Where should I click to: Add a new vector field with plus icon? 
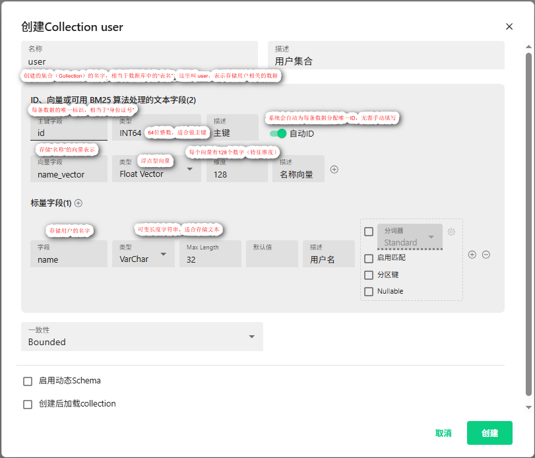tap(334, 170)
